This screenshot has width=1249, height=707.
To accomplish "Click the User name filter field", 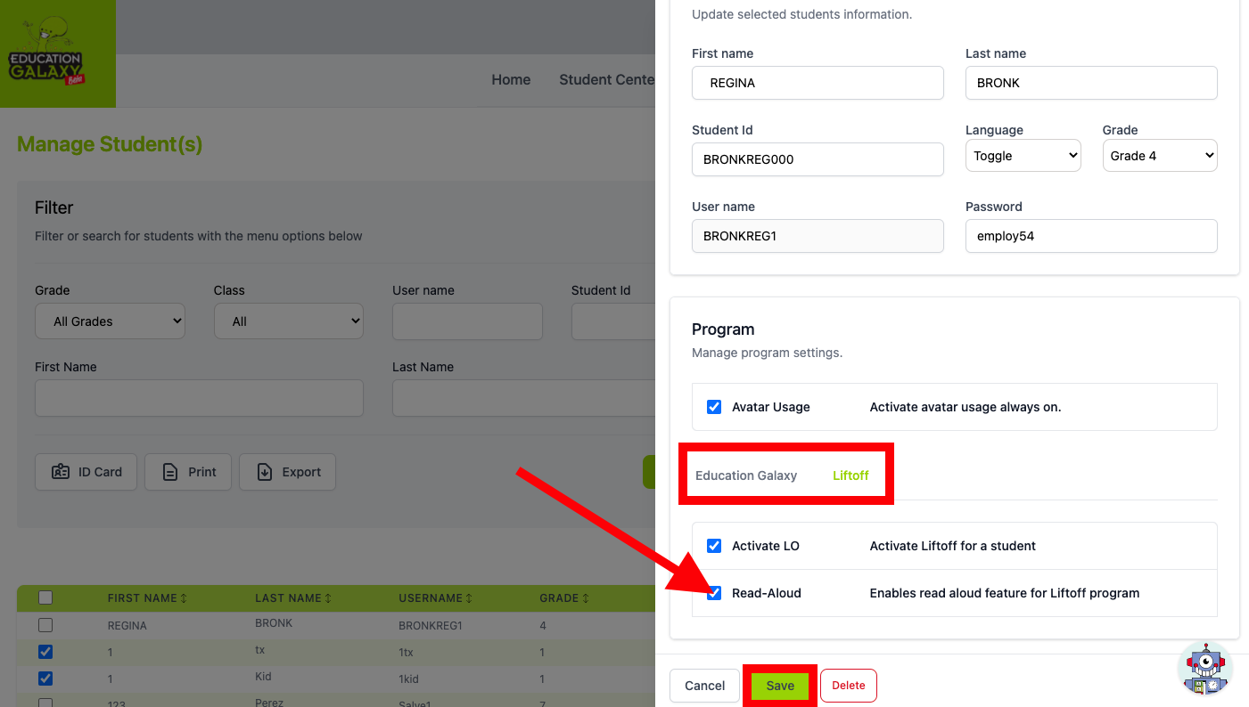I will pos(467,321).
